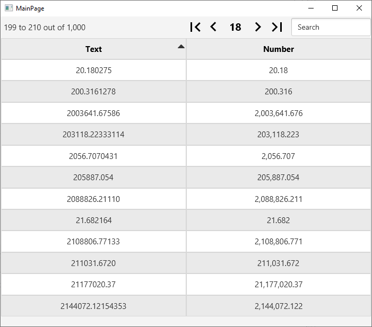372x327 pixels.
Task: Select the Text cell 21177020.37
Action: (x=93, y=285)
